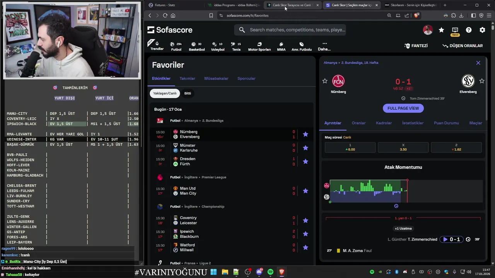Viewport: 495px width, 278px height.
Task: Unfavorite the Coventry-Leicester match star
Action: pyautogui.click(x=306, y=220)
